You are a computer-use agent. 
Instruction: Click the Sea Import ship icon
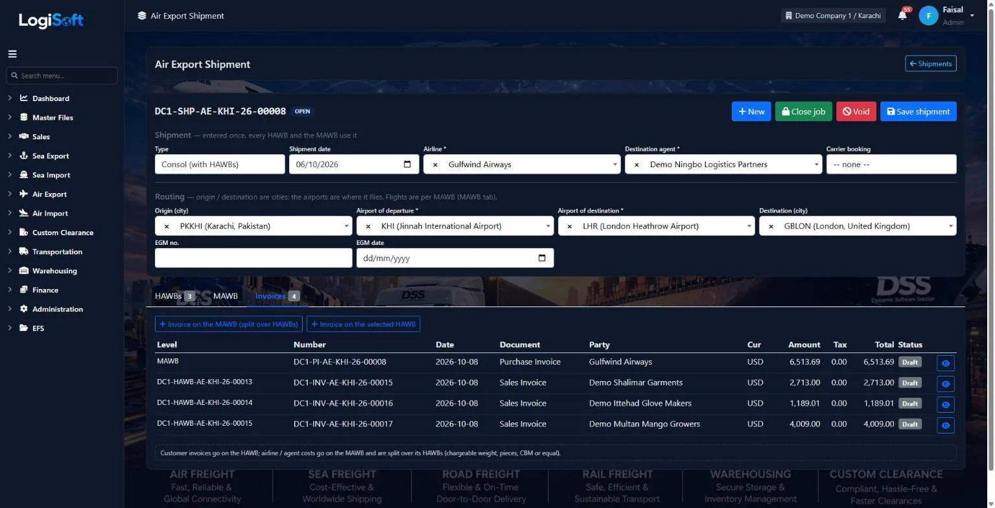24,175
